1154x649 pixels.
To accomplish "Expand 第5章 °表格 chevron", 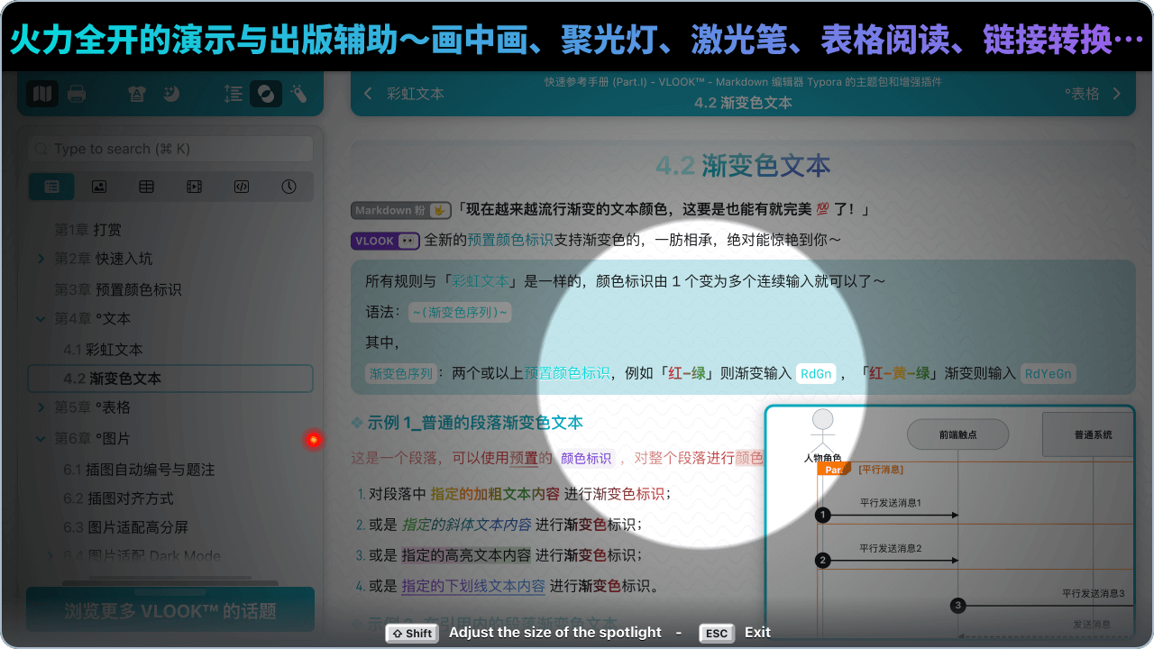I will pos(41,407).
